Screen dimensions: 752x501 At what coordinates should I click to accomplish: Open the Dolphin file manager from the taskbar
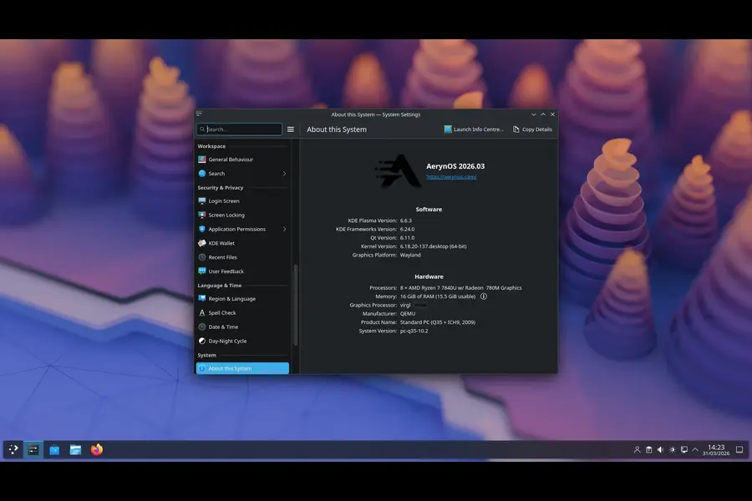pos(74,449)
